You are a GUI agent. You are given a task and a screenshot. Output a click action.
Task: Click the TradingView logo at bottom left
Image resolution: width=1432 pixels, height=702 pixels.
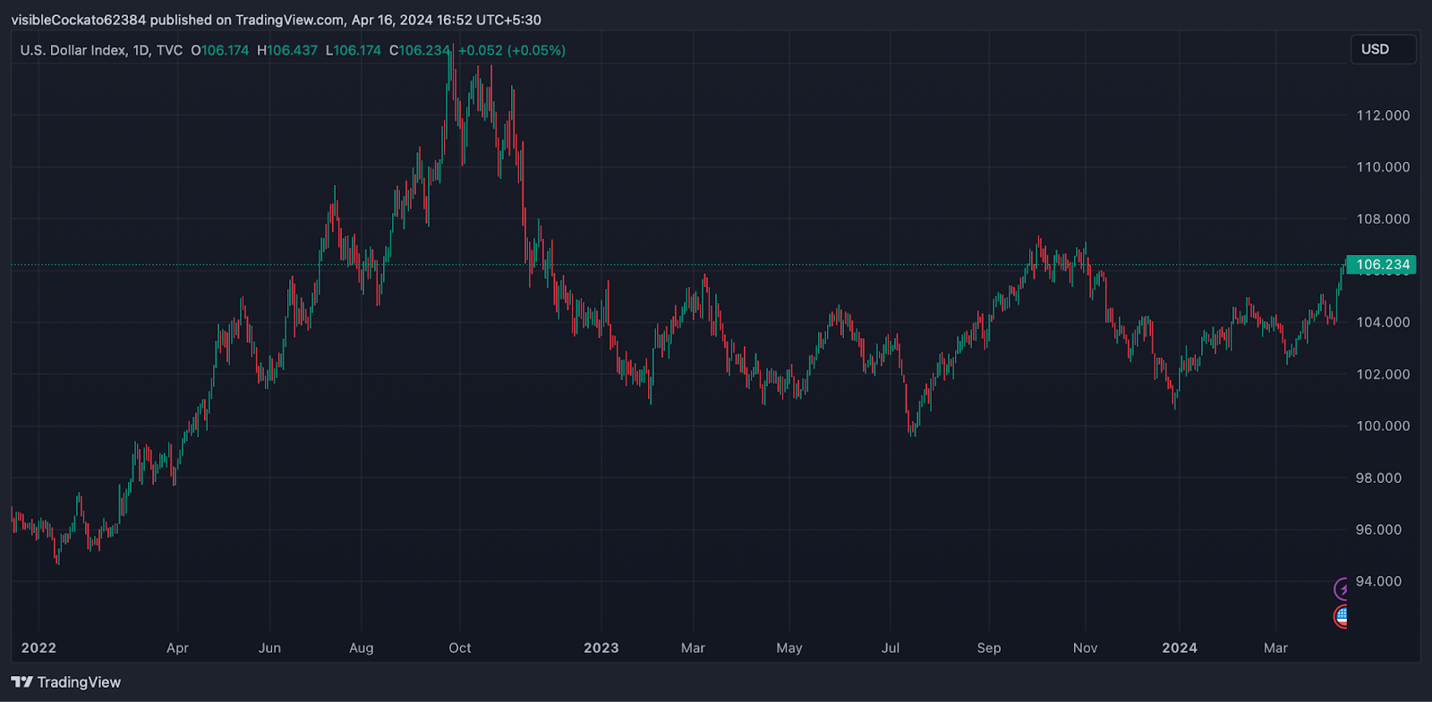tap(66, 682)
